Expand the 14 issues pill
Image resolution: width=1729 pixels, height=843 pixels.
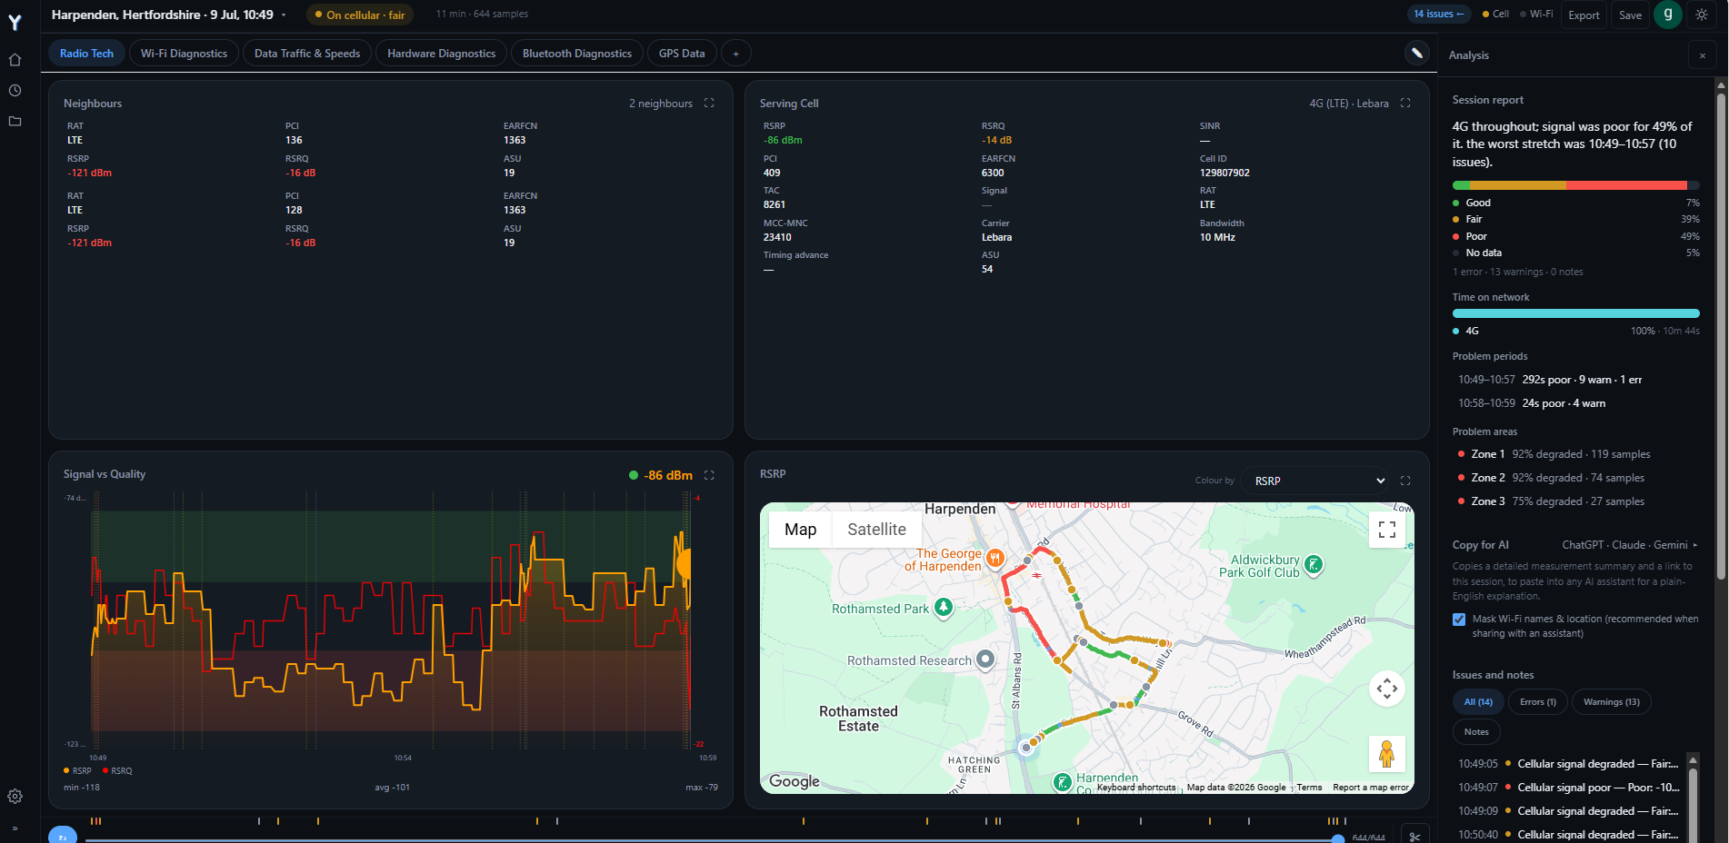coord(1438,15)
